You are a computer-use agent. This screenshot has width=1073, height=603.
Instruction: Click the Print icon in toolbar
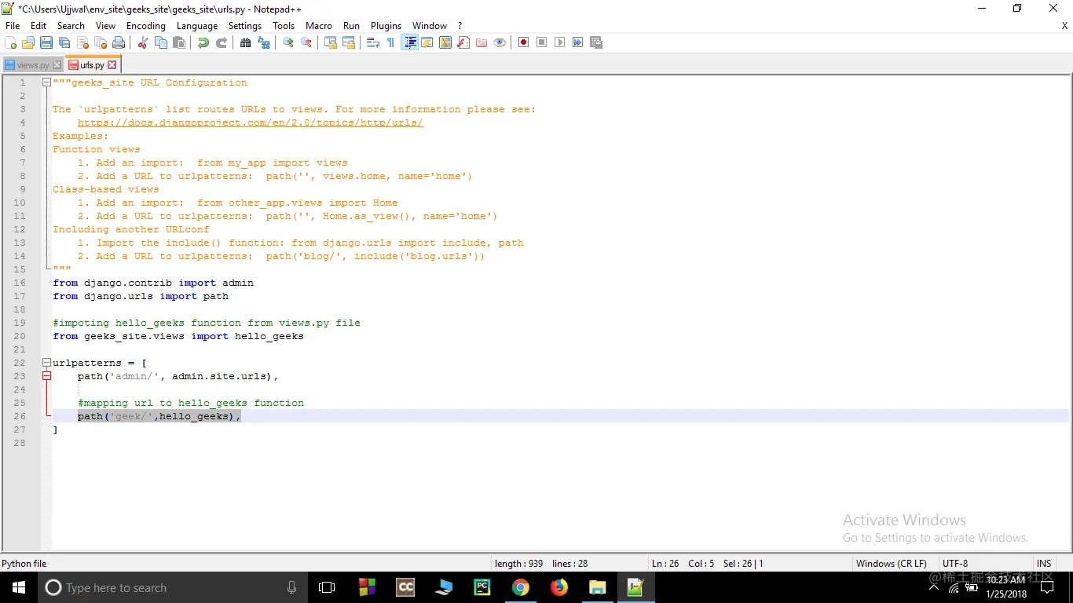click(119, 42)
